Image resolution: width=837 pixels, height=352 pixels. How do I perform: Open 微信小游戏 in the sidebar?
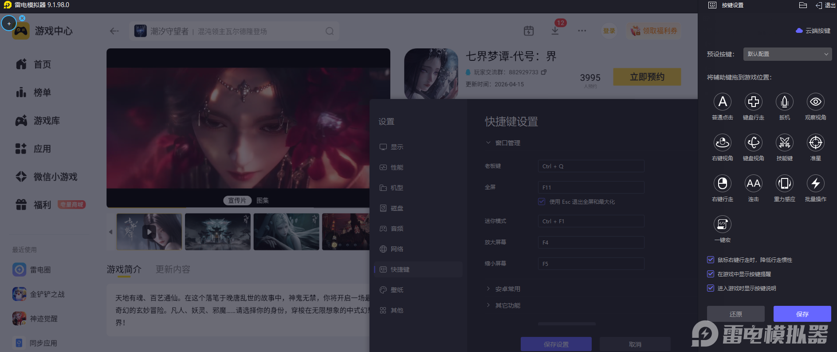click(47, 177)
